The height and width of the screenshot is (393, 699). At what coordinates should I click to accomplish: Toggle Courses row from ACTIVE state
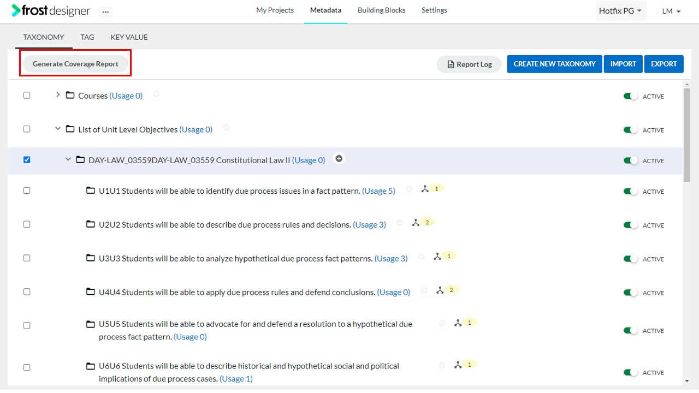[630, 95]
